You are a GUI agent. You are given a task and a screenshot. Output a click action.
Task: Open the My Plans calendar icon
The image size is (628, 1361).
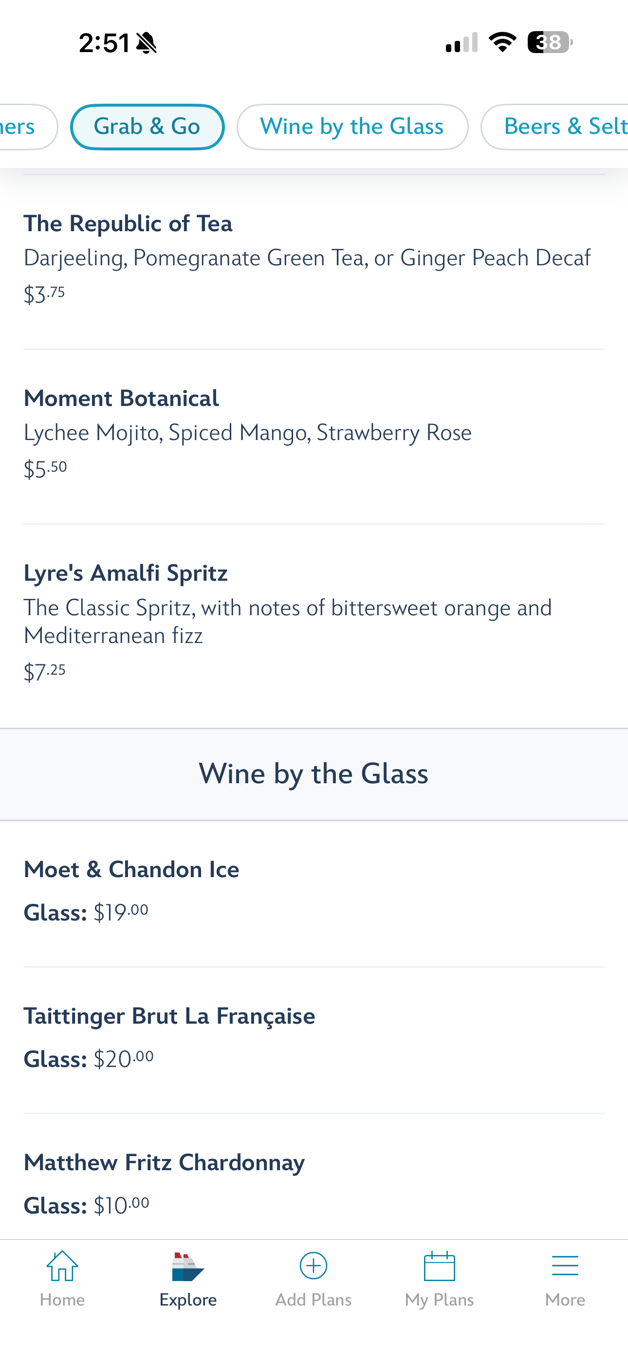click(x=439, y=1266)
